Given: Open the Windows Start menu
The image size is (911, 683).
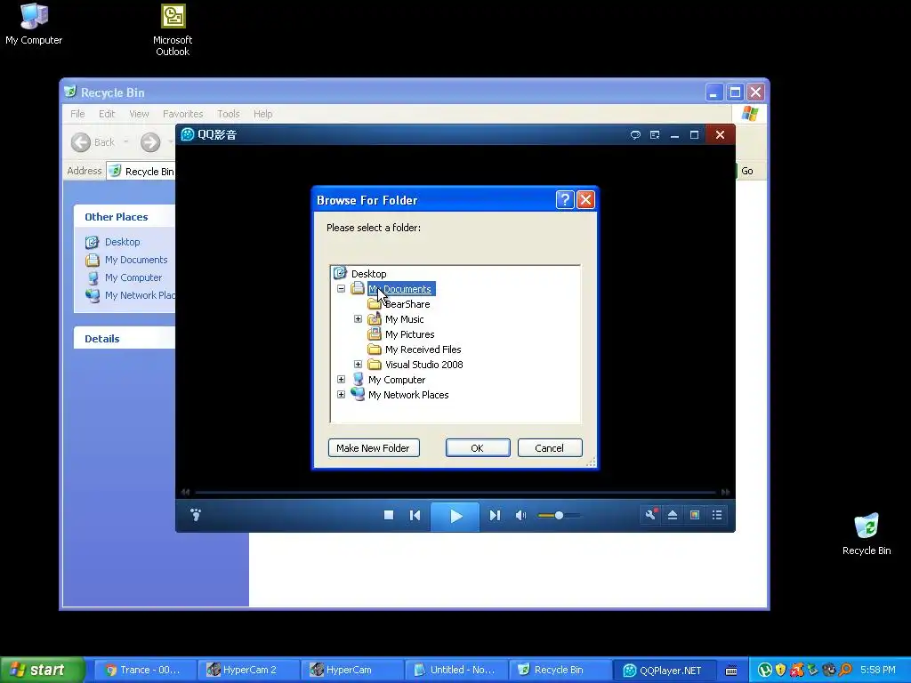Looking at the screenshot, I should pos(42,670).
